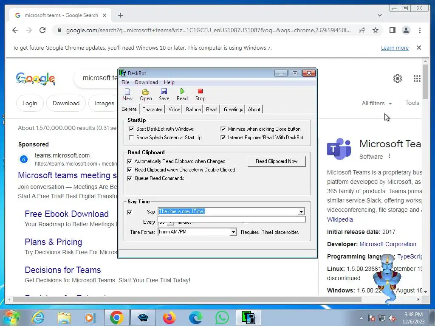Viewport: 435px width, 326px height.
Task: Open the Wikipedia link
Action: click(x=340, y=219)
